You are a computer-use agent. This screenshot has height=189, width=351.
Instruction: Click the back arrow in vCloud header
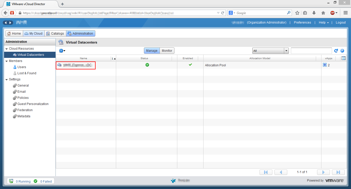pyautogui.click(x=6, y=23)
